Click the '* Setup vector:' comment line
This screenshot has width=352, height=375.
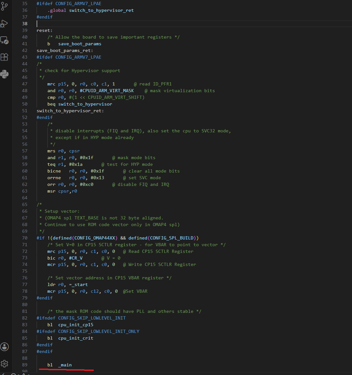60,211
